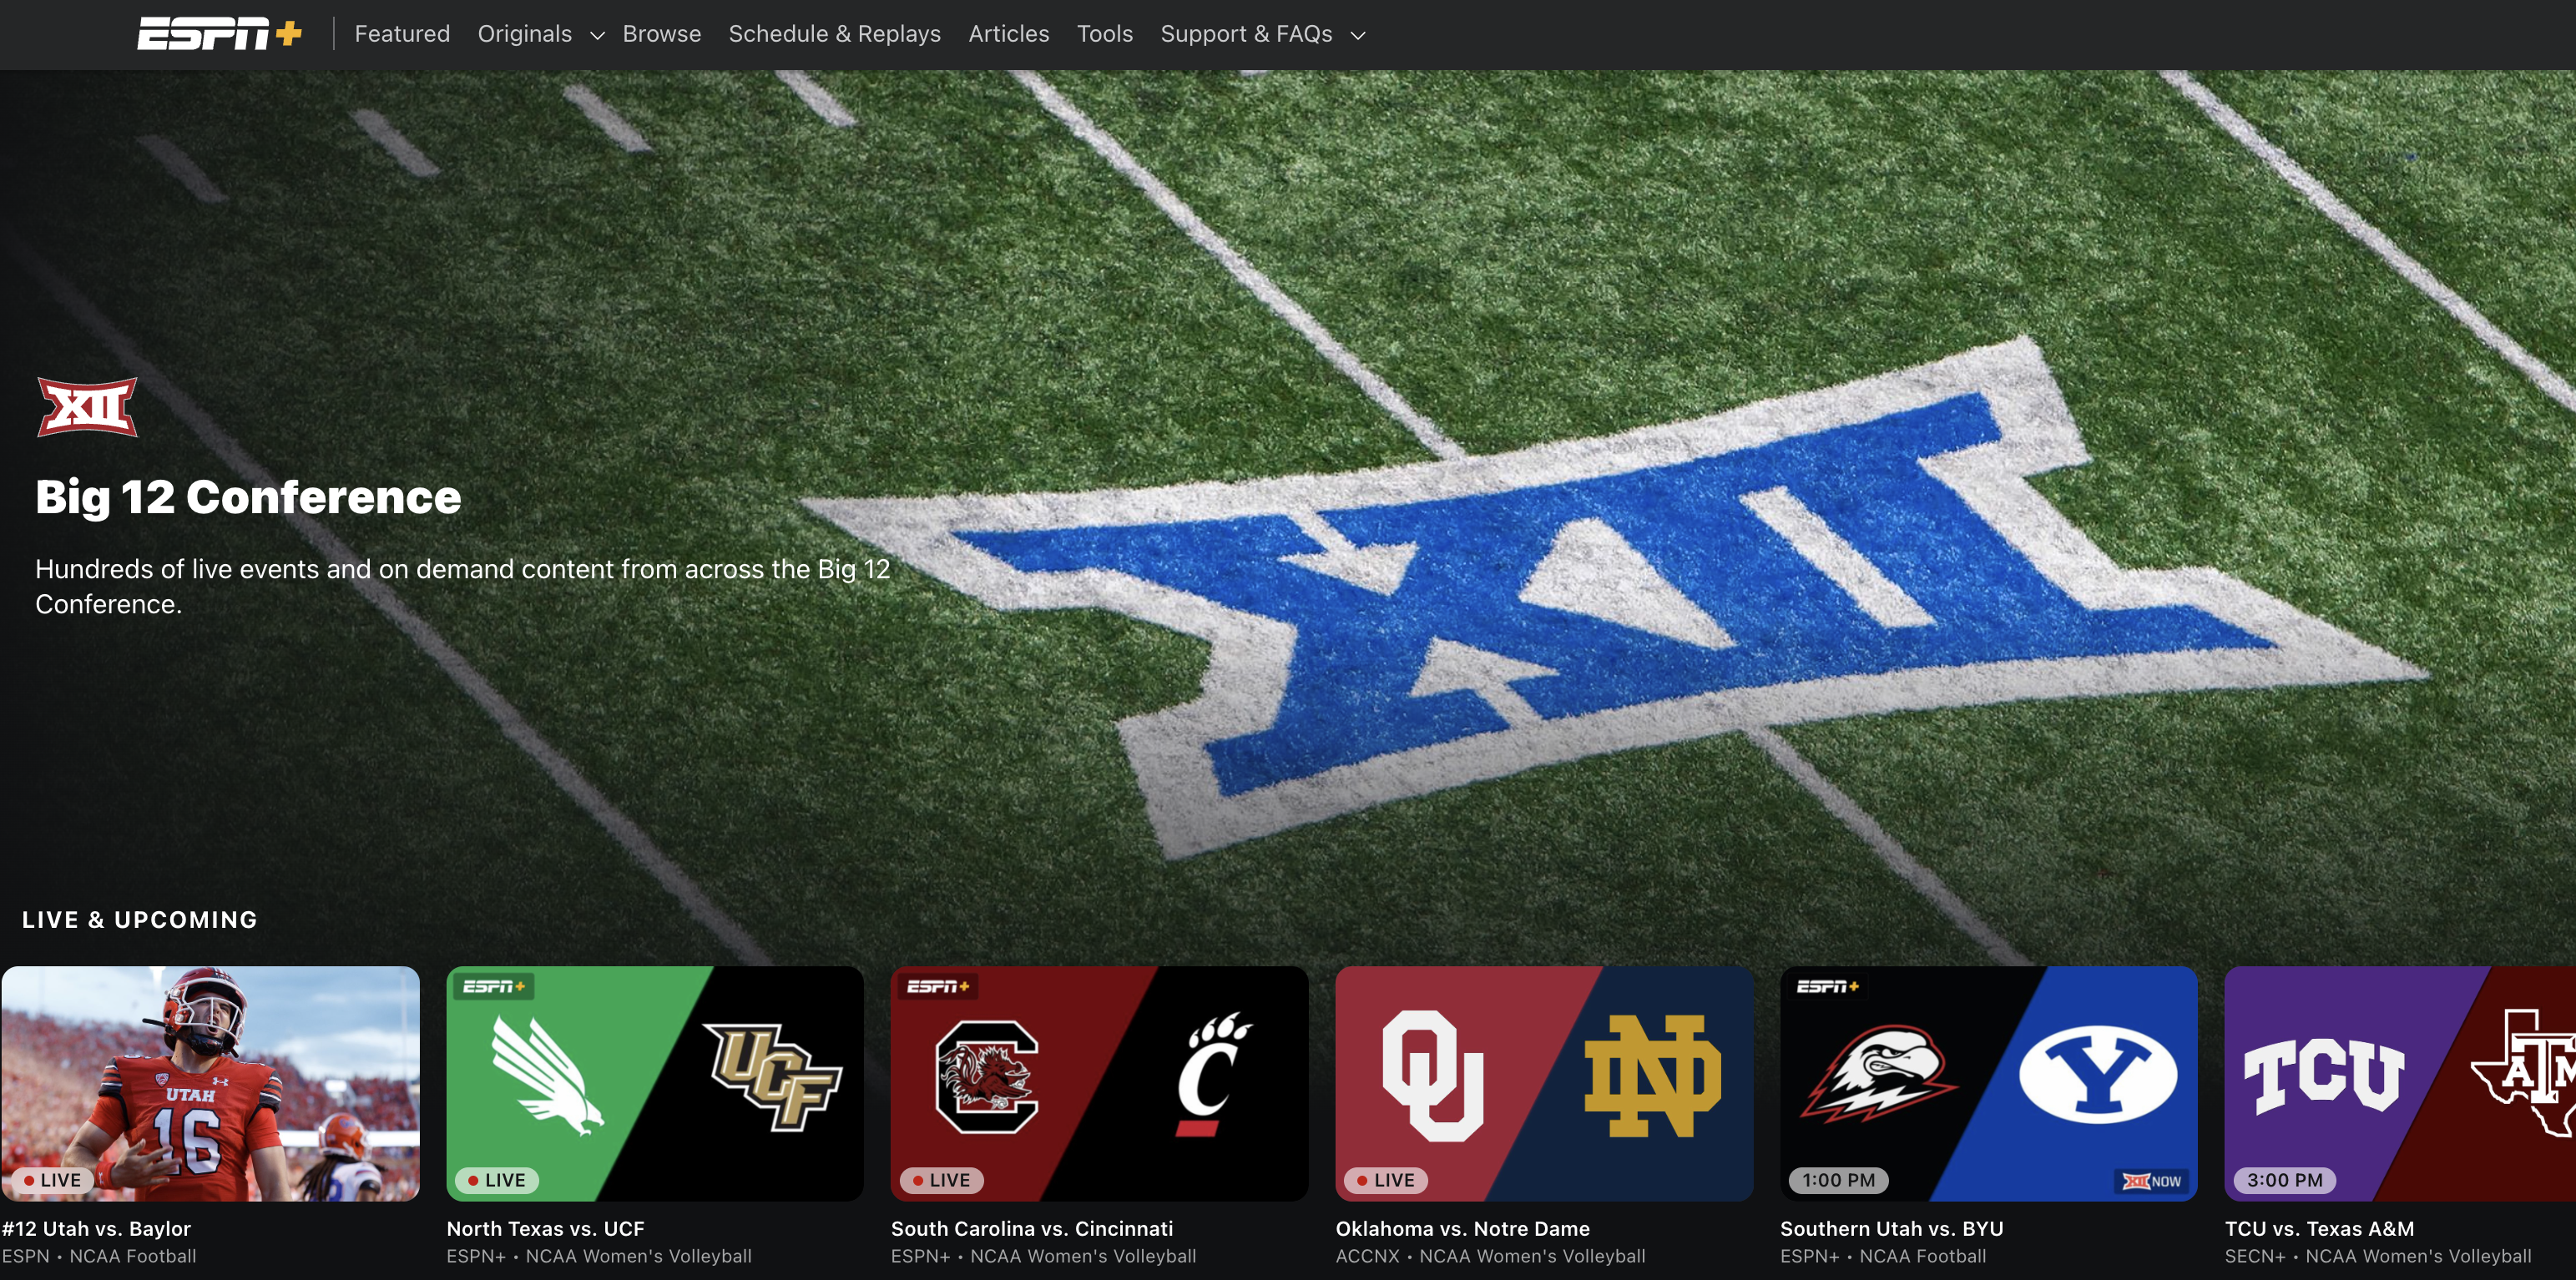Click the Oklahoma OU logo
2576x1280 pixels.
(1433, 1076)
